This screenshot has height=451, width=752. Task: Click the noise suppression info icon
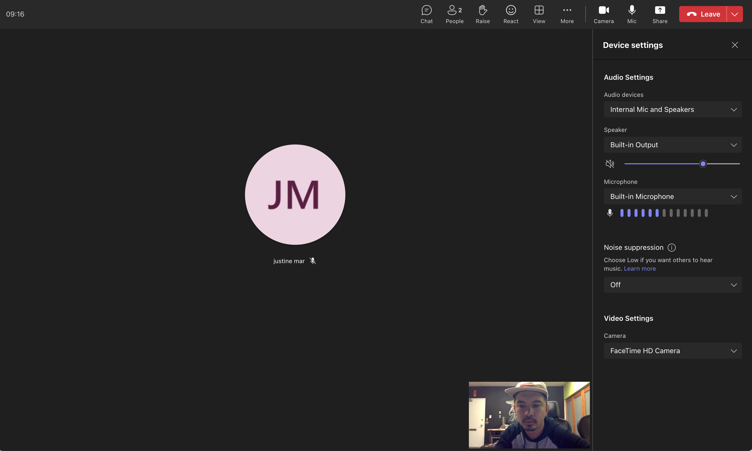[x=671, y=247]
